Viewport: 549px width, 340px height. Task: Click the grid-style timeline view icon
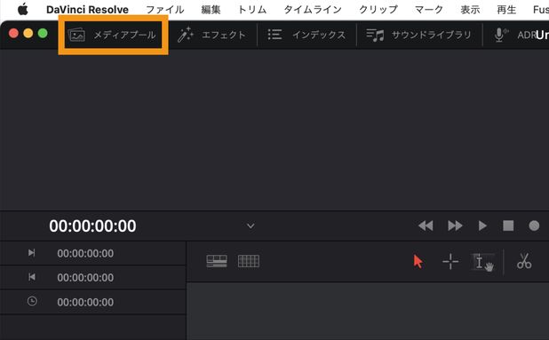(x=249, y=261)
